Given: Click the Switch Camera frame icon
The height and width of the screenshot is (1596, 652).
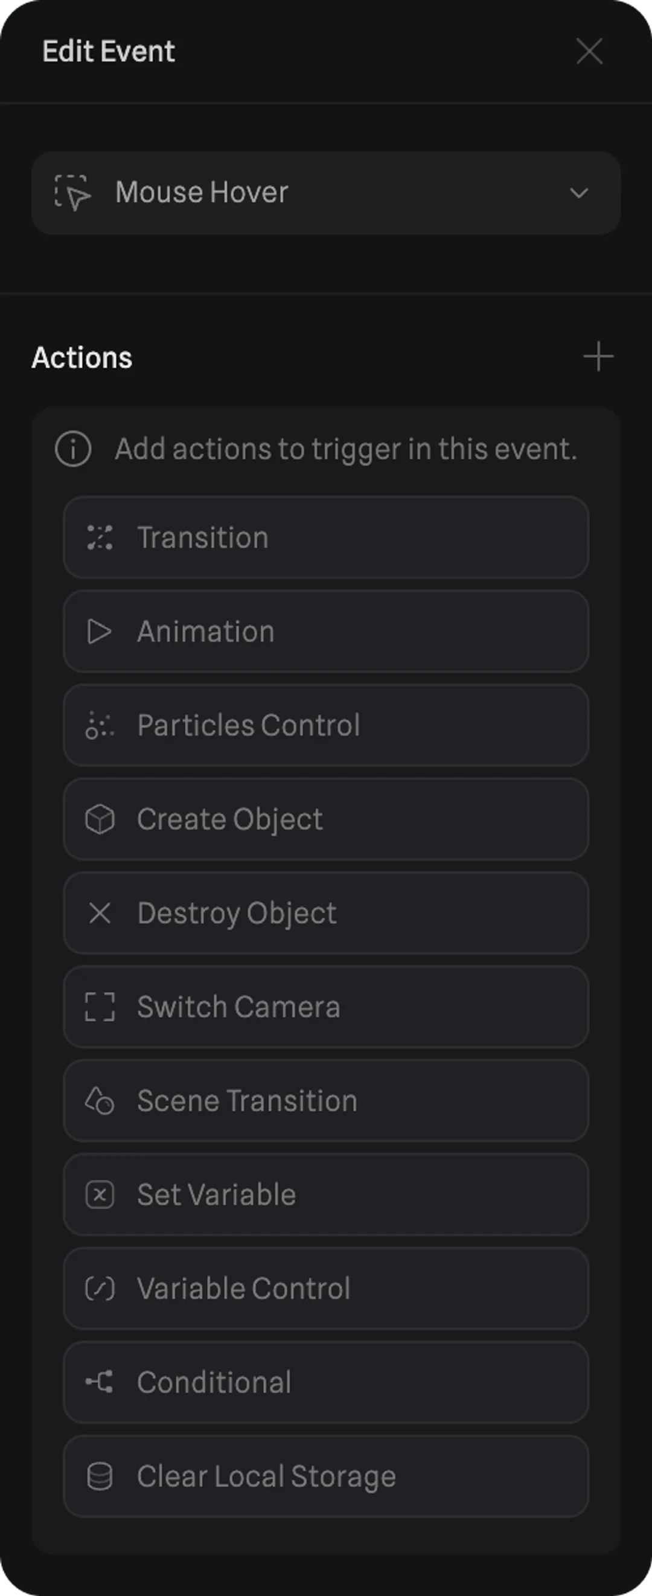Looking at the screenshot, I should (x=100, y=1007).
